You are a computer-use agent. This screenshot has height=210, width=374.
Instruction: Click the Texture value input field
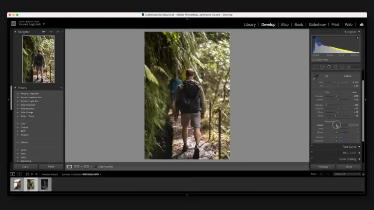(x=354, y=125)
